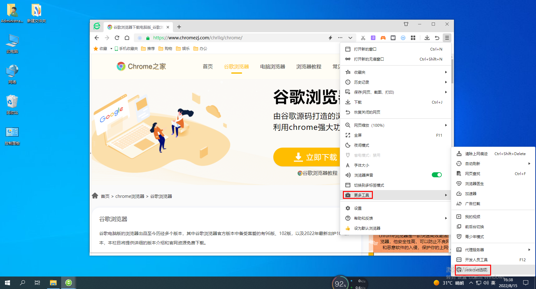Image resolution: width=536 pixels, height=289 pixels.
Task: Open Ad blocking entry (广告拦截)
Action: point(493,203)
